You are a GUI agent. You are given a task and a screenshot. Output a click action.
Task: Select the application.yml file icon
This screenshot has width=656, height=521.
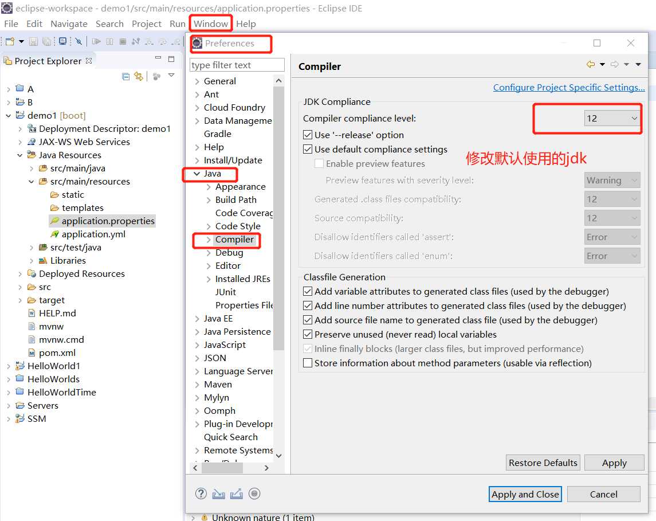[x=54, y=234]
